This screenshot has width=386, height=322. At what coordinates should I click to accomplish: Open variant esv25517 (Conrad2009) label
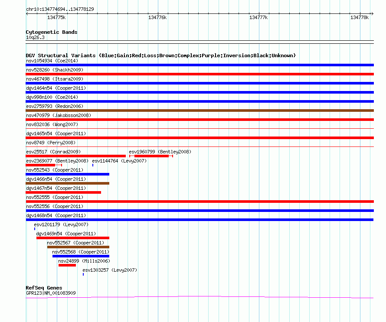(53, 152)
